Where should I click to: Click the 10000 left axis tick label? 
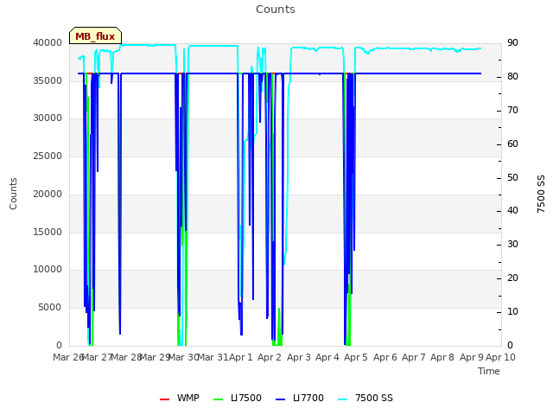click(48, 270)
